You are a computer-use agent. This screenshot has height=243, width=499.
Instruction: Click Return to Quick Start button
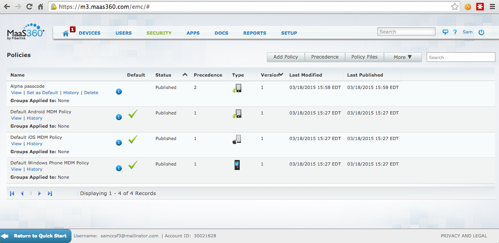36,236
